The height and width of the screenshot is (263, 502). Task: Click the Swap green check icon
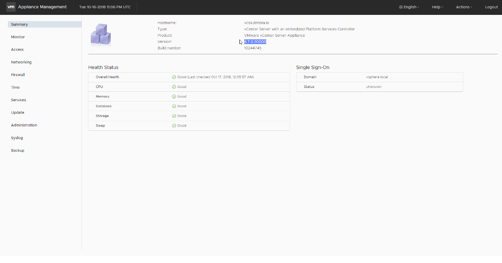pos(174,126)
